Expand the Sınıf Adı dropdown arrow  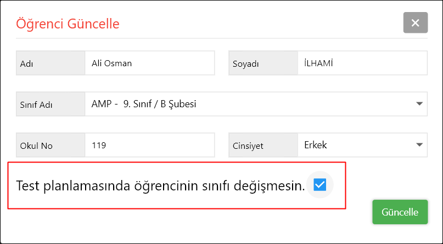tap(419, 103)
